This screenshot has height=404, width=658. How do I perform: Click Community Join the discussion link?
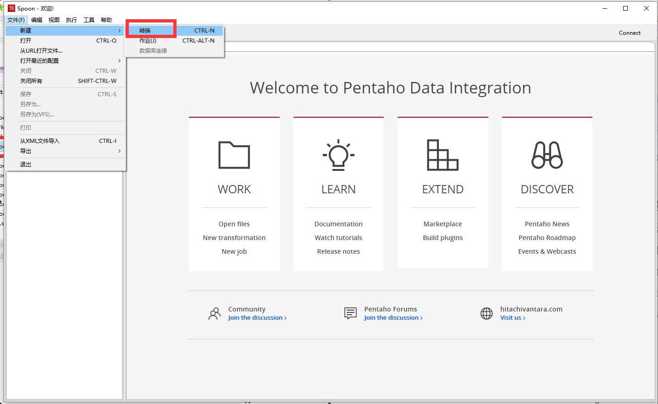(257, 317)
